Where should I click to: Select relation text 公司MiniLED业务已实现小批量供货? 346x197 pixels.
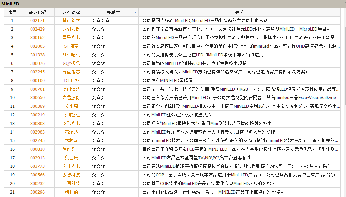[177, 115]
